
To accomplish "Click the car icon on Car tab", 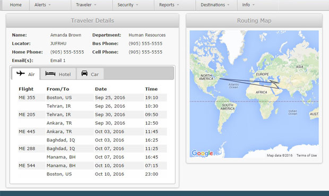I will [84, 73].
